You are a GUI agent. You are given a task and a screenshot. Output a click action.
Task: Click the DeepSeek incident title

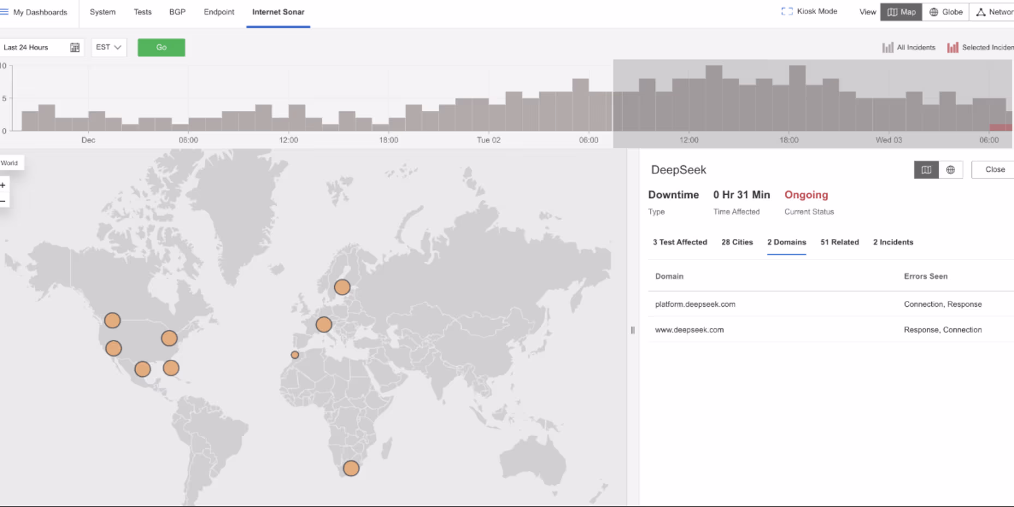(x=679, y=170)
